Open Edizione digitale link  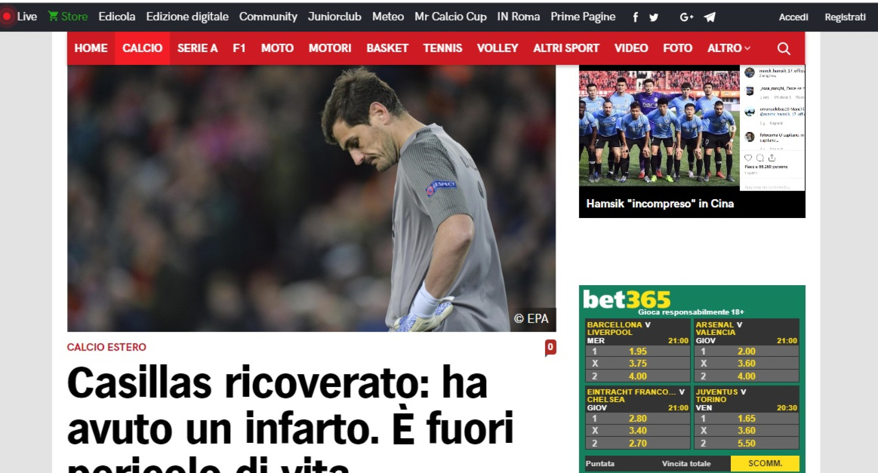click(187, 16)
